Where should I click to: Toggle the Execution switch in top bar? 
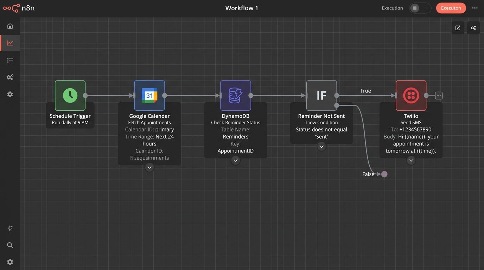click(x=420, y=8)
